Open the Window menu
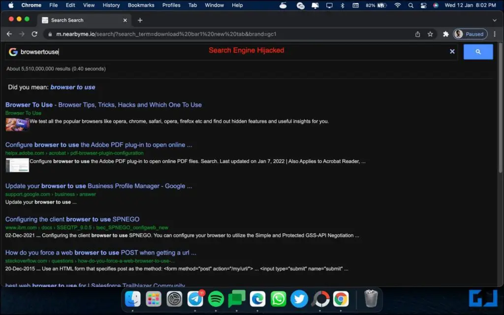The height and width of the screenshot is (315, 504). point(215,5)
